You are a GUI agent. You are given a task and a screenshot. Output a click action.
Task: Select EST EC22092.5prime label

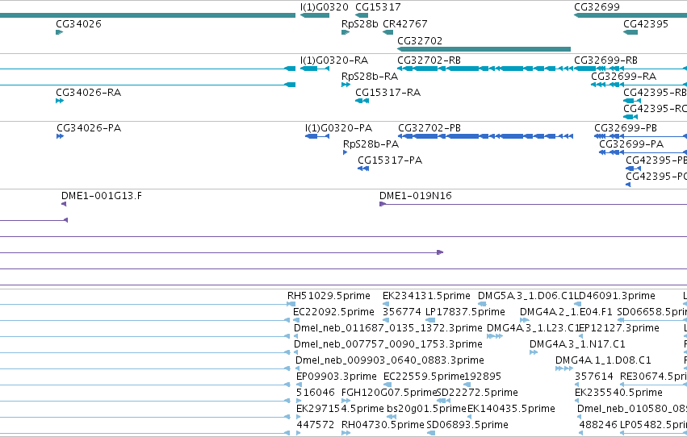(333, 312)
